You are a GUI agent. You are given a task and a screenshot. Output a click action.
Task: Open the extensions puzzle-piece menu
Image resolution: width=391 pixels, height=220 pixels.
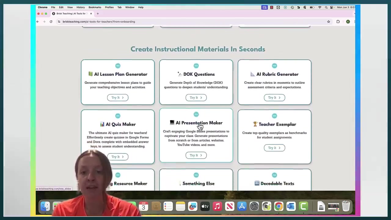coord(338,21)
